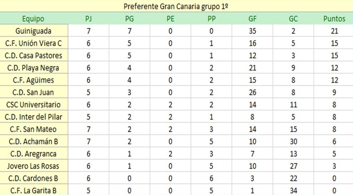The image size is (353, 195).
Task: Select CSC Universitario in the team column
Action: click(34, 105)
